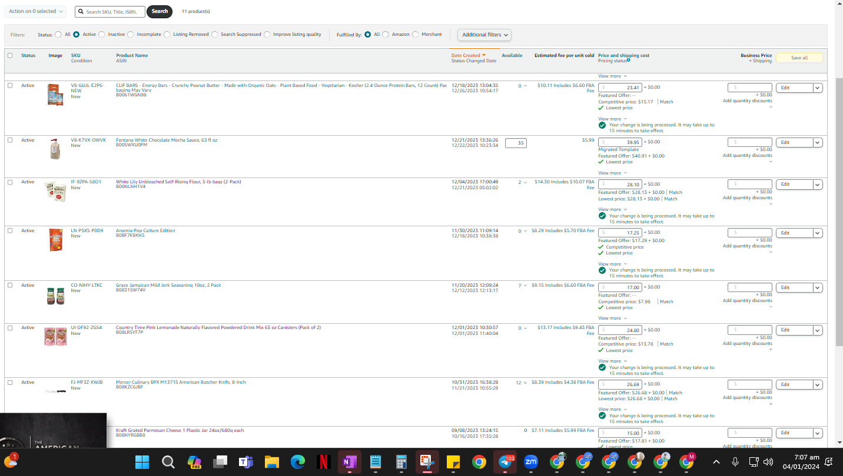Open Edit dropdown arrow for Anomia Pop Culture
Viewport: 843px width, 476px height.
pos(818,233)
